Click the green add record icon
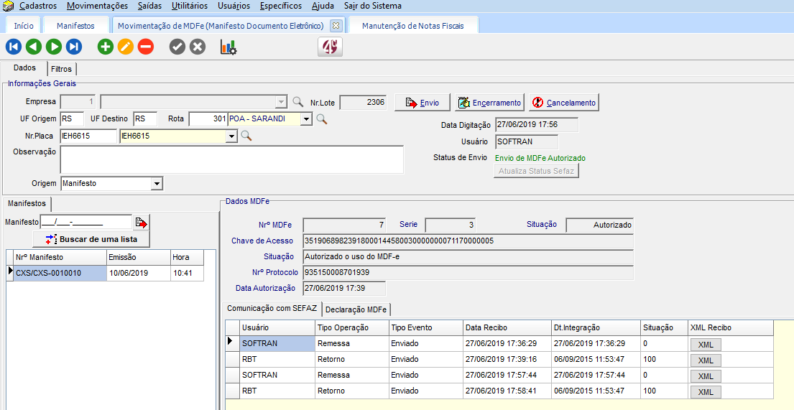Screen dimensions: 794x410 [106, 47]
